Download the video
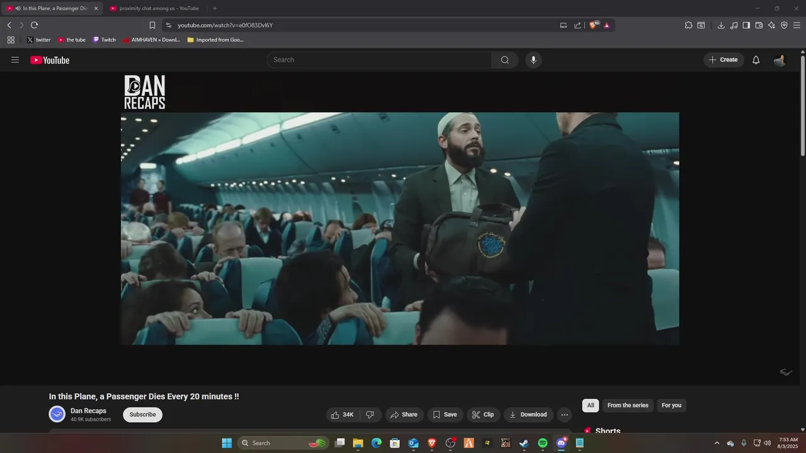Viewport: 806px width, 453px height. (x=528, y=415)
